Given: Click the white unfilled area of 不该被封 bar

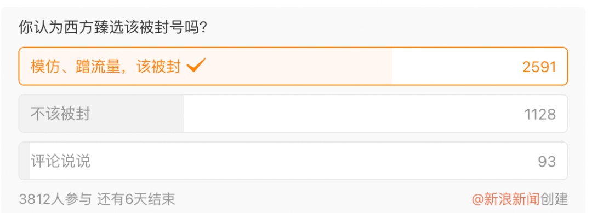Looking at the screenshot, I should click(x=375, y=114).
